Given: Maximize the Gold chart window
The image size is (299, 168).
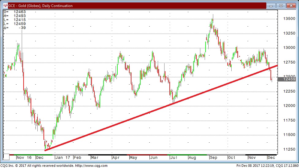Looking at the screenshot, I should click(281, 6).
